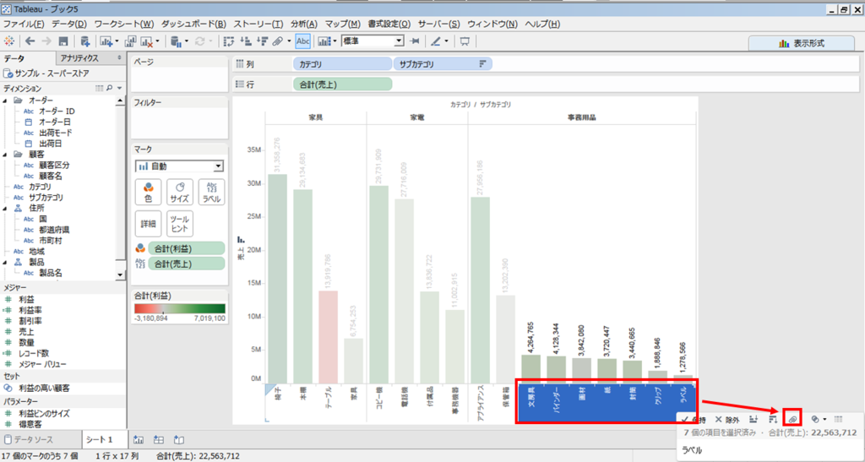This screenshot has height=462, width=865.
Task: Click the sort icon beside 売上 axis
Action: pyautogui.click(x=241, y=239)
